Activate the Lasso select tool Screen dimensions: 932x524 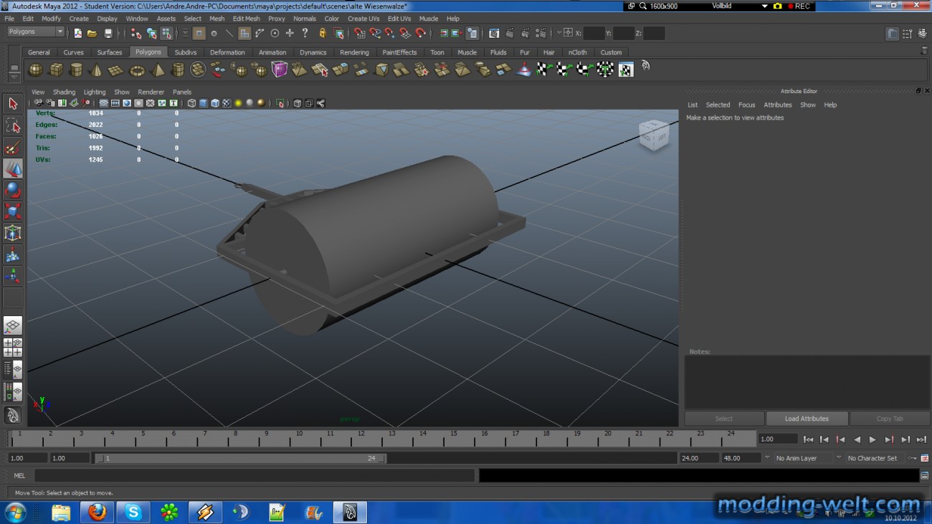click(13, 125)
